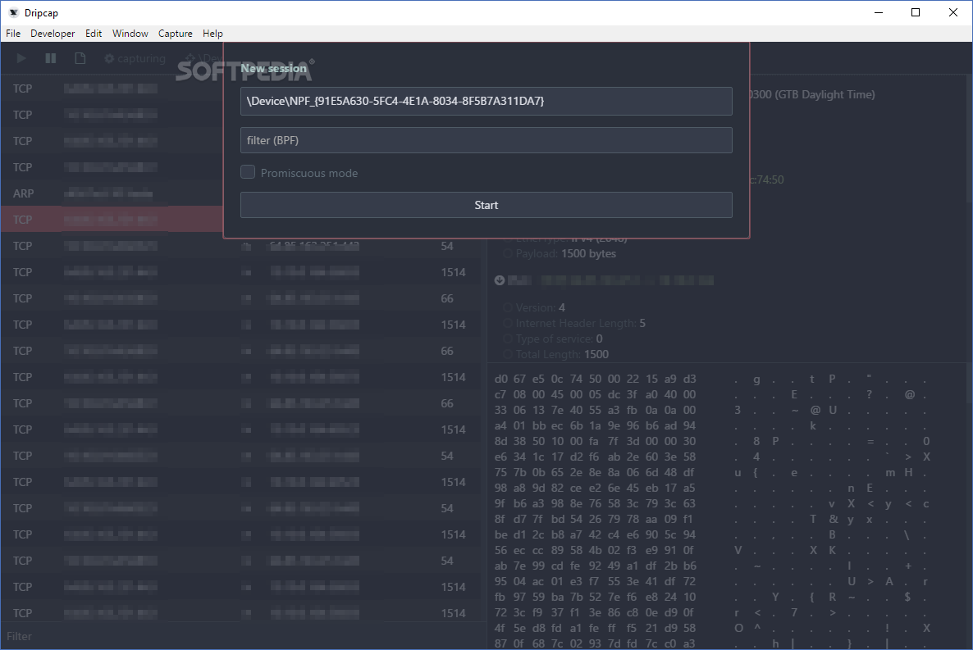The height and width of the screenshot is (650, 973).
Task: Click hex row starting "75 7b 0b 65"
Action: [595, 472]
